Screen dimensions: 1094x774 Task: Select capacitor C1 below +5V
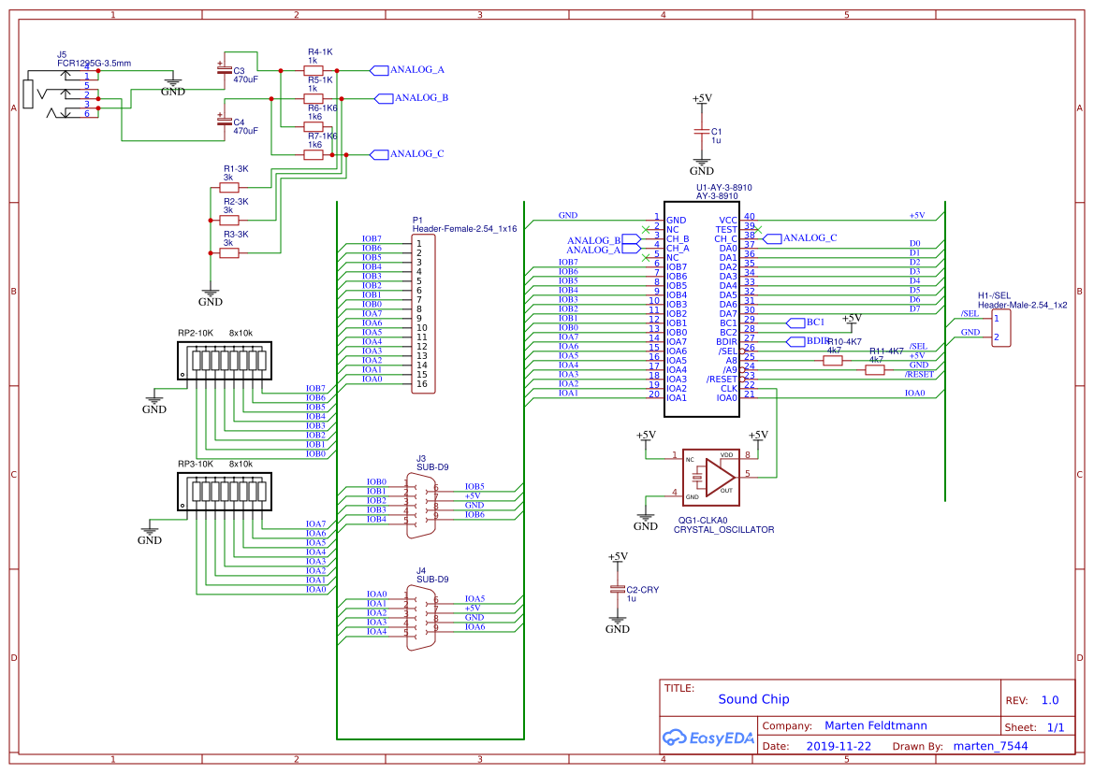(x=701, y=132)
